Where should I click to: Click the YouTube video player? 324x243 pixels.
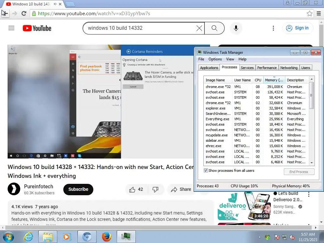(x=101, y=102)
